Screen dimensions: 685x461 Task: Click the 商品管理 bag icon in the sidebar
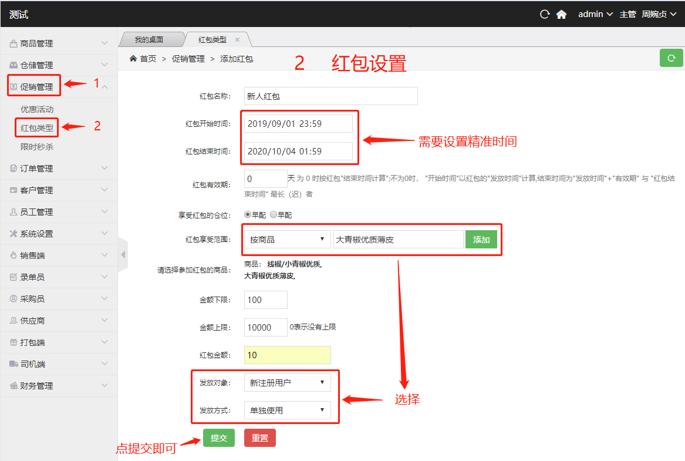coord(13,43)
